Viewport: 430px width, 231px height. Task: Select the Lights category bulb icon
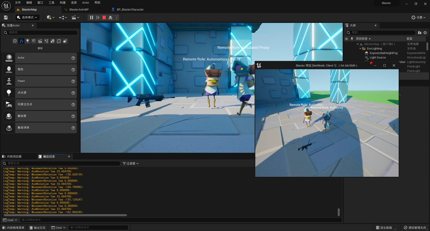point(27,41)
